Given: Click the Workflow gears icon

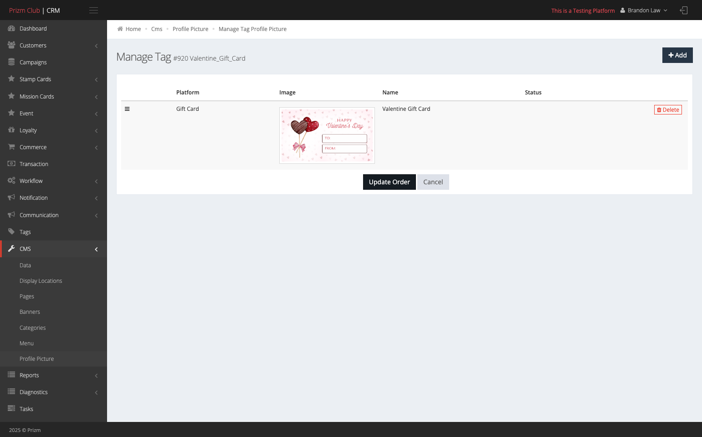Looking at the screenshot, I should point(11,181).
